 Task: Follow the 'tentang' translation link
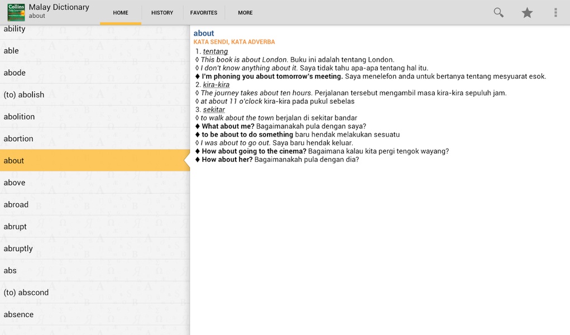point(215,51)
